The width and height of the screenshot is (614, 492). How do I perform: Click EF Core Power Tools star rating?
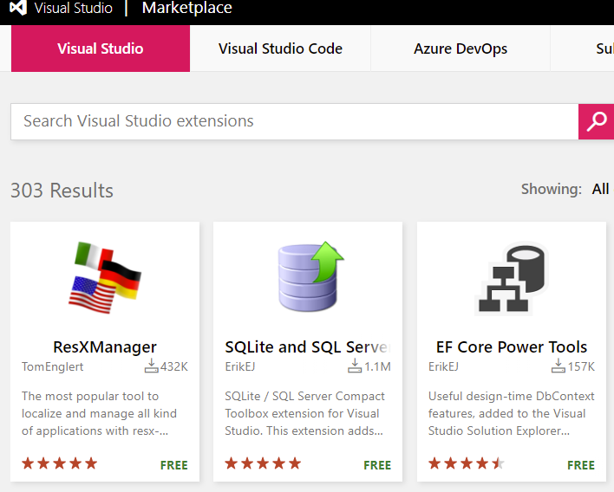[x=467, y=463]
